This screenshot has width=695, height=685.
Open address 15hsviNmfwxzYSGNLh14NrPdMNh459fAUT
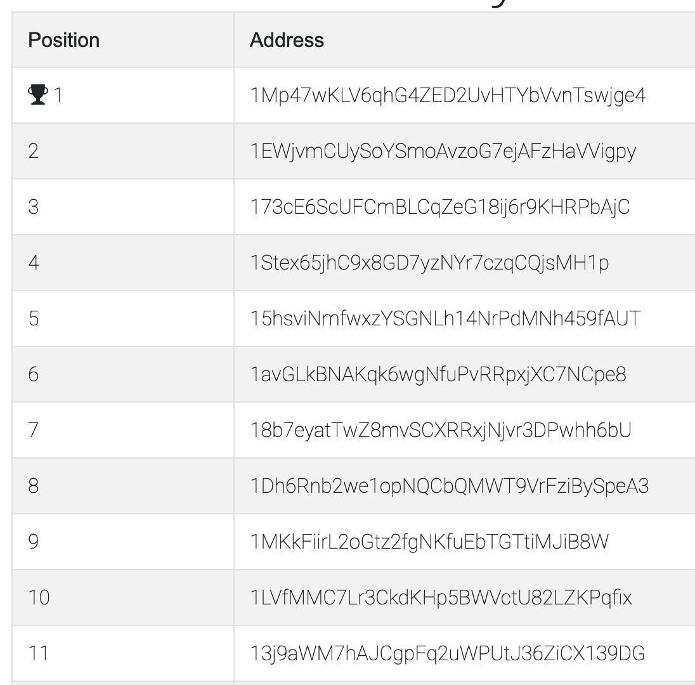[x=445, y=318]
